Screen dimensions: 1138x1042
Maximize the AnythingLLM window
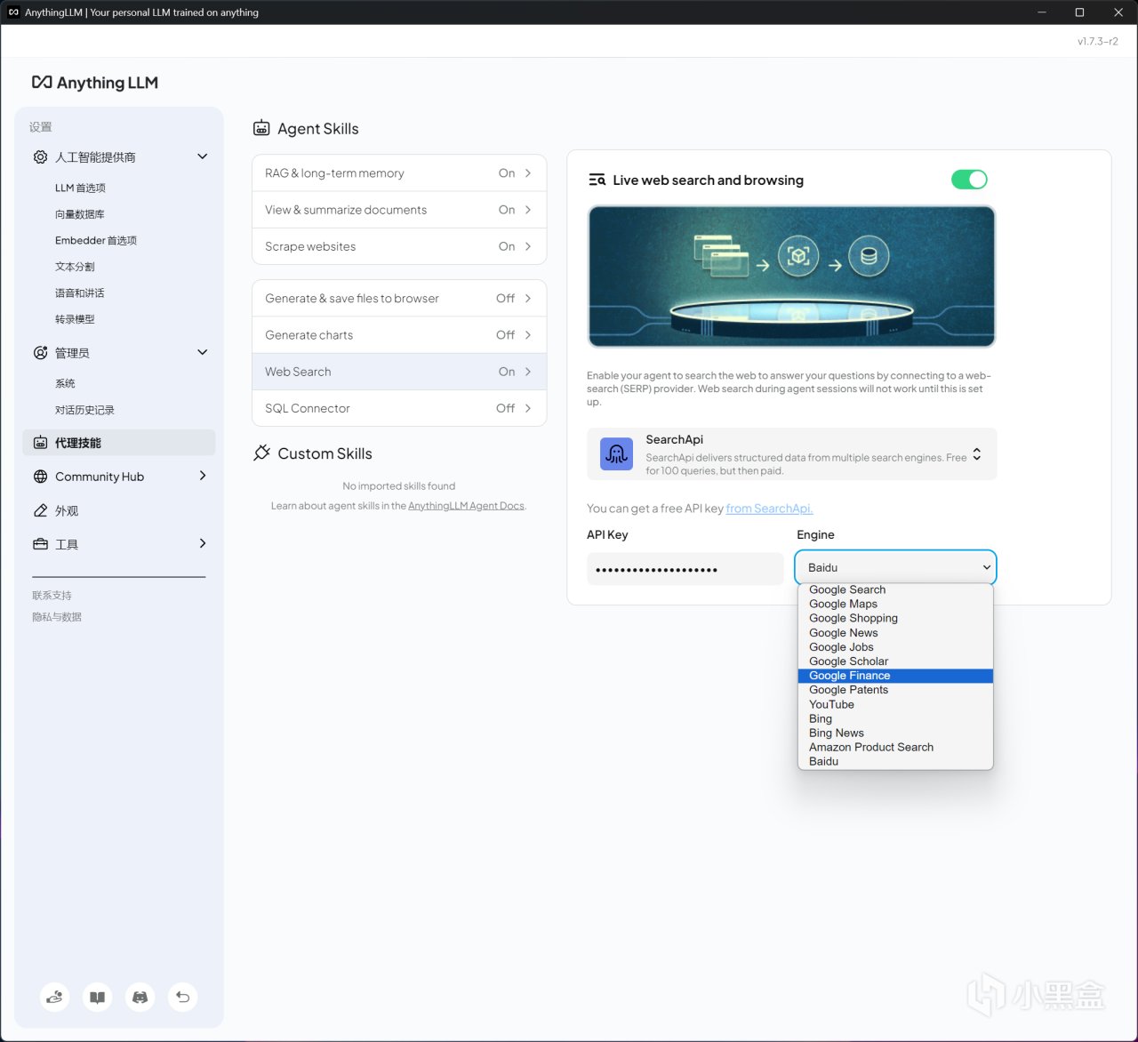point(1079,12)
